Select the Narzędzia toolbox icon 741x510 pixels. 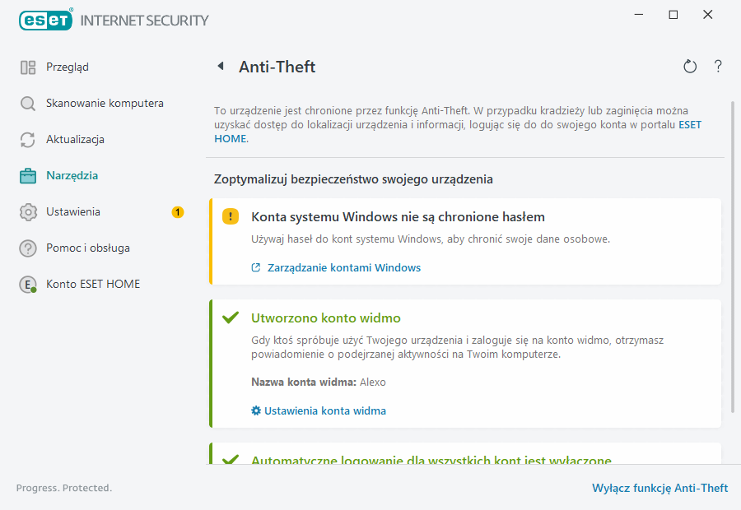(x=27, y=175)
